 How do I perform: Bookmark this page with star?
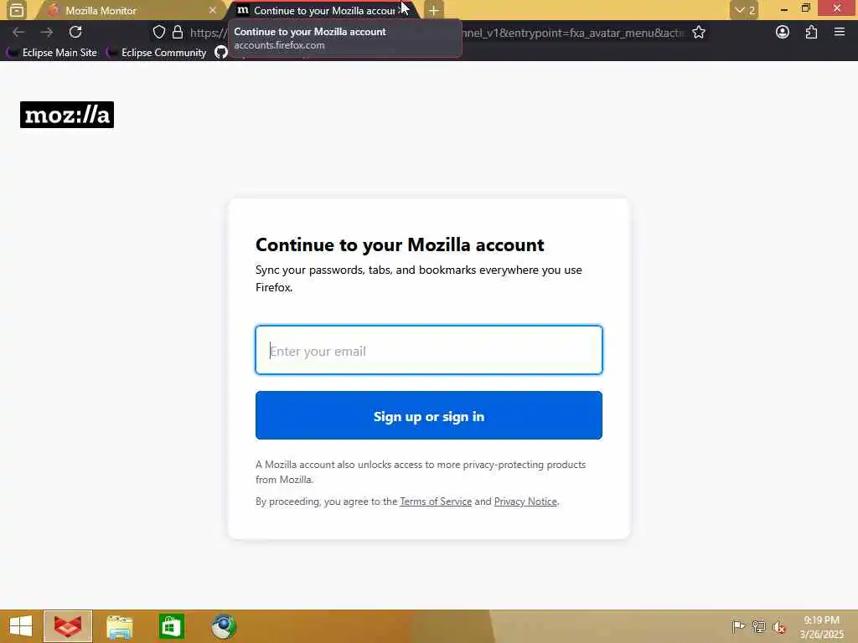click(x=699, y=33)
